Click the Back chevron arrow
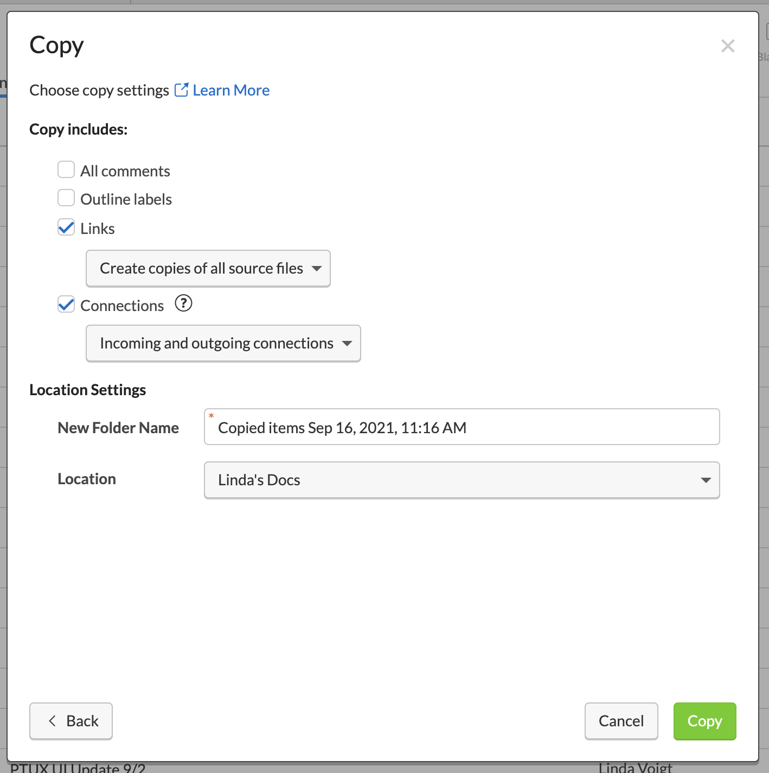This screenshot has height=773, width=769. click(53, 721)
